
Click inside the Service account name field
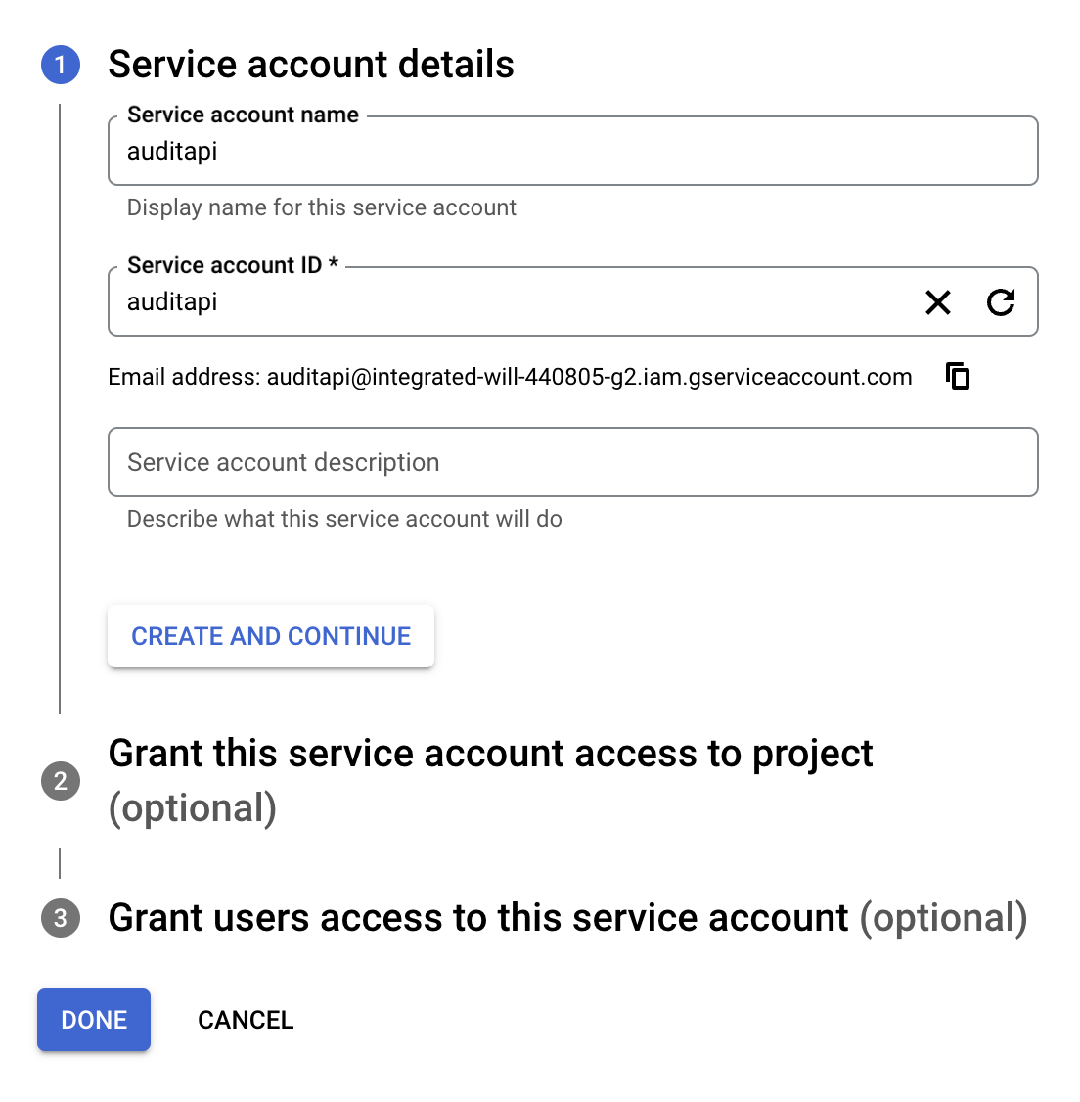[x=572, y=151]
